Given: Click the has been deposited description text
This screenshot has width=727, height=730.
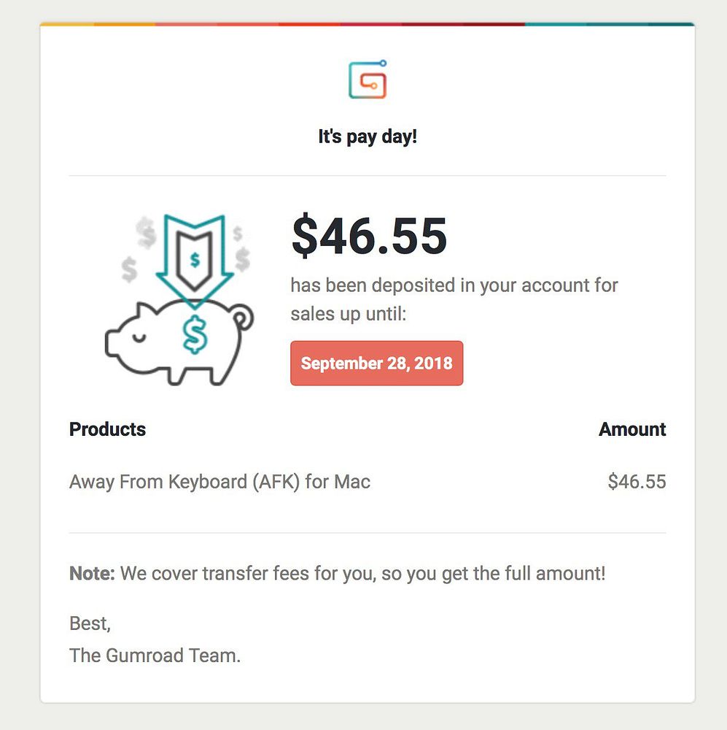Looking at the screenshot, I should point(454,299).
